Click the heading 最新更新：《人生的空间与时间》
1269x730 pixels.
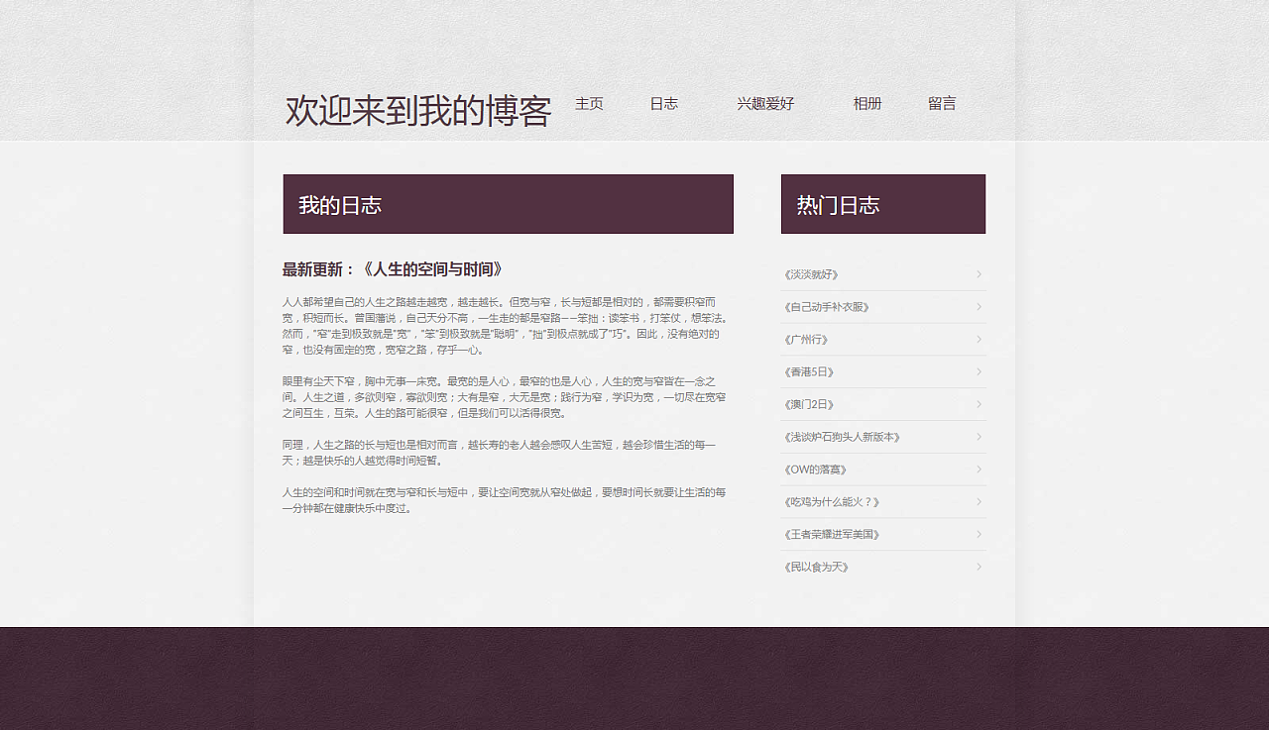pos(393,269)
